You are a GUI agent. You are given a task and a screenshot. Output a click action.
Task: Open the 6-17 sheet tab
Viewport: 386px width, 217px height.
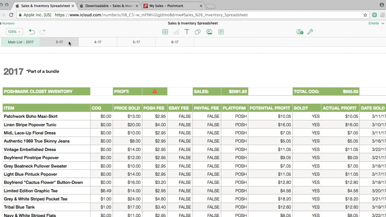pos(175,42)
